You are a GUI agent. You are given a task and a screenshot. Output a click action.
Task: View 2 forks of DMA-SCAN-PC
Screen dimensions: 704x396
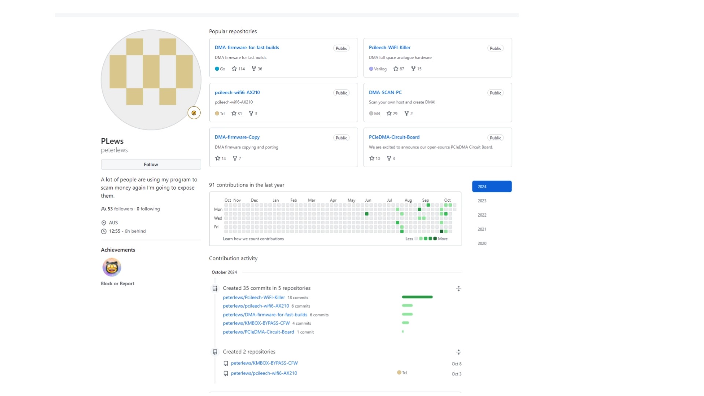tap(408, 114)
